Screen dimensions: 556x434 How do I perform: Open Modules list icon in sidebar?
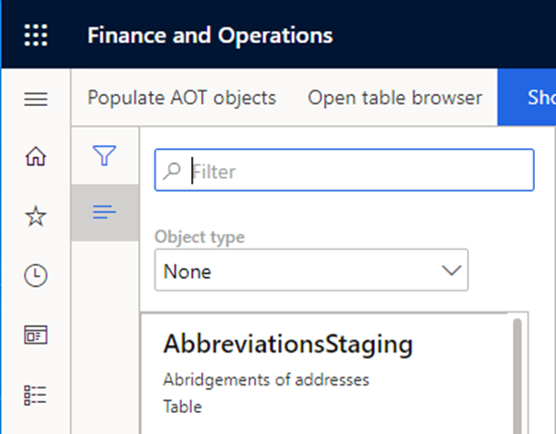click(35, 395)
